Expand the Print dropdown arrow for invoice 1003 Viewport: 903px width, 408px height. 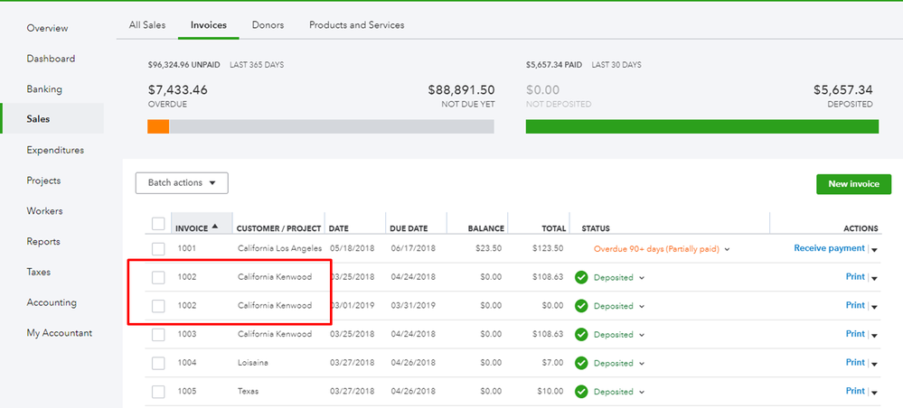(874, 335)
